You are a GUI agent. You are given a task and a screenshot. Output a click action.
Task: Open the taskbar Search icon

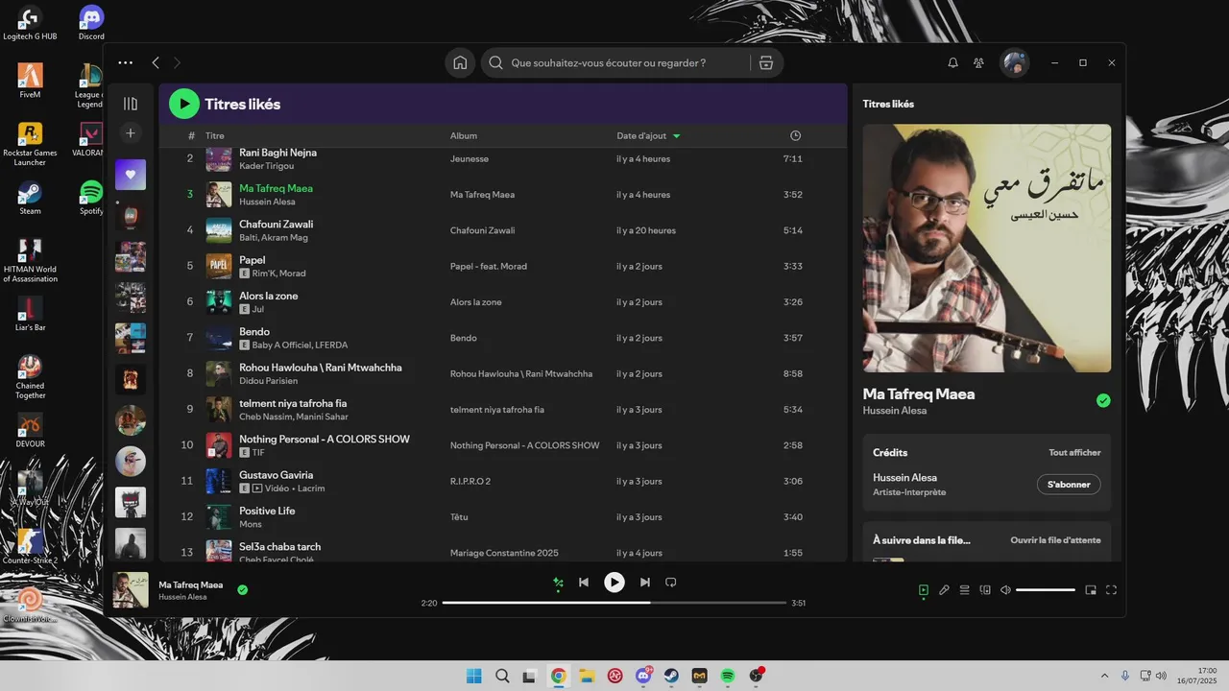[502, 676]
